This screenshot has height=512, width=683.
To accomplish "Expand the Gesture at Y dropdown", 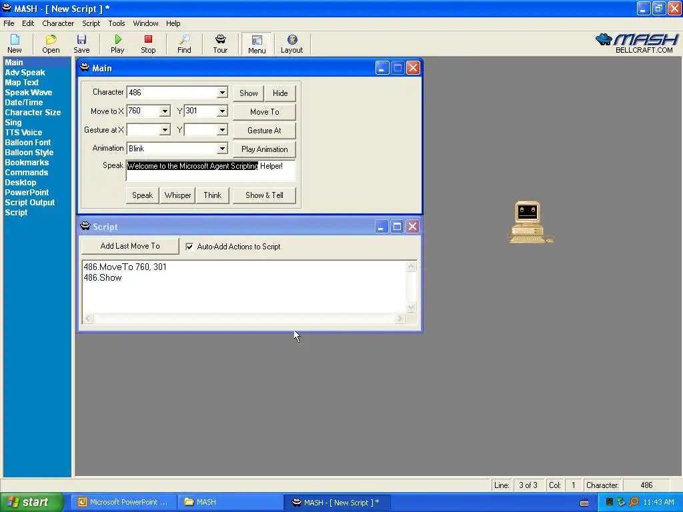I will [x=222, y=130].
